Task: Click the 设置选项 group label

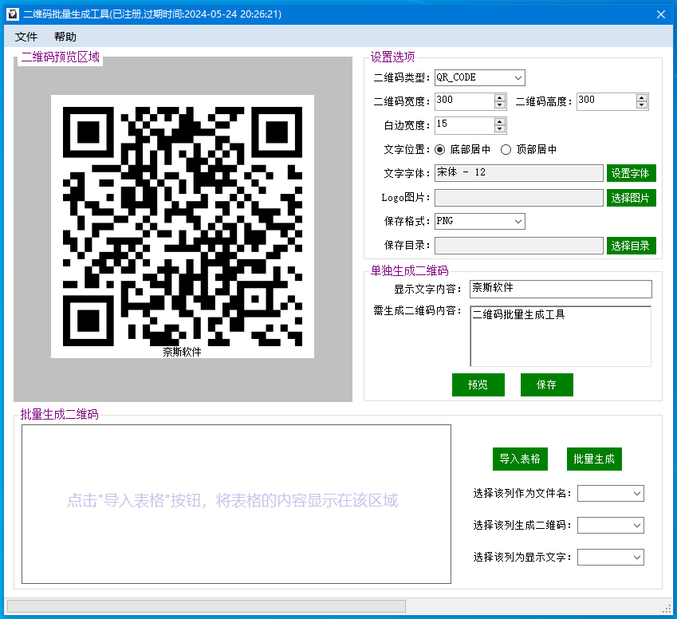Action: (x=392, y=57)
